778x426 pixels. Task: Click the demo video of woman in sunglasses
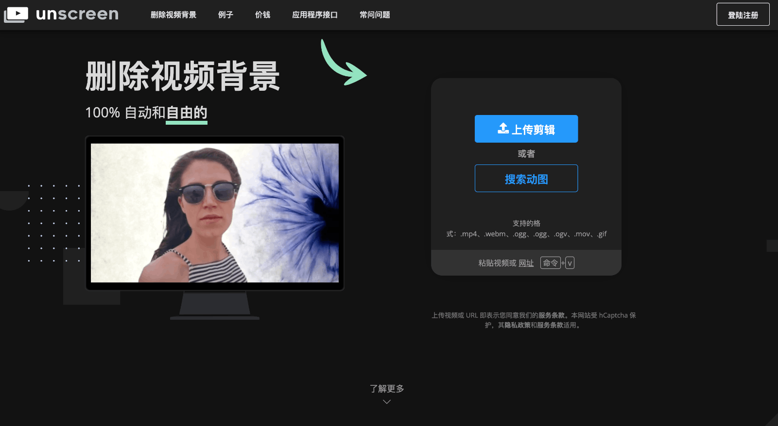215,213
